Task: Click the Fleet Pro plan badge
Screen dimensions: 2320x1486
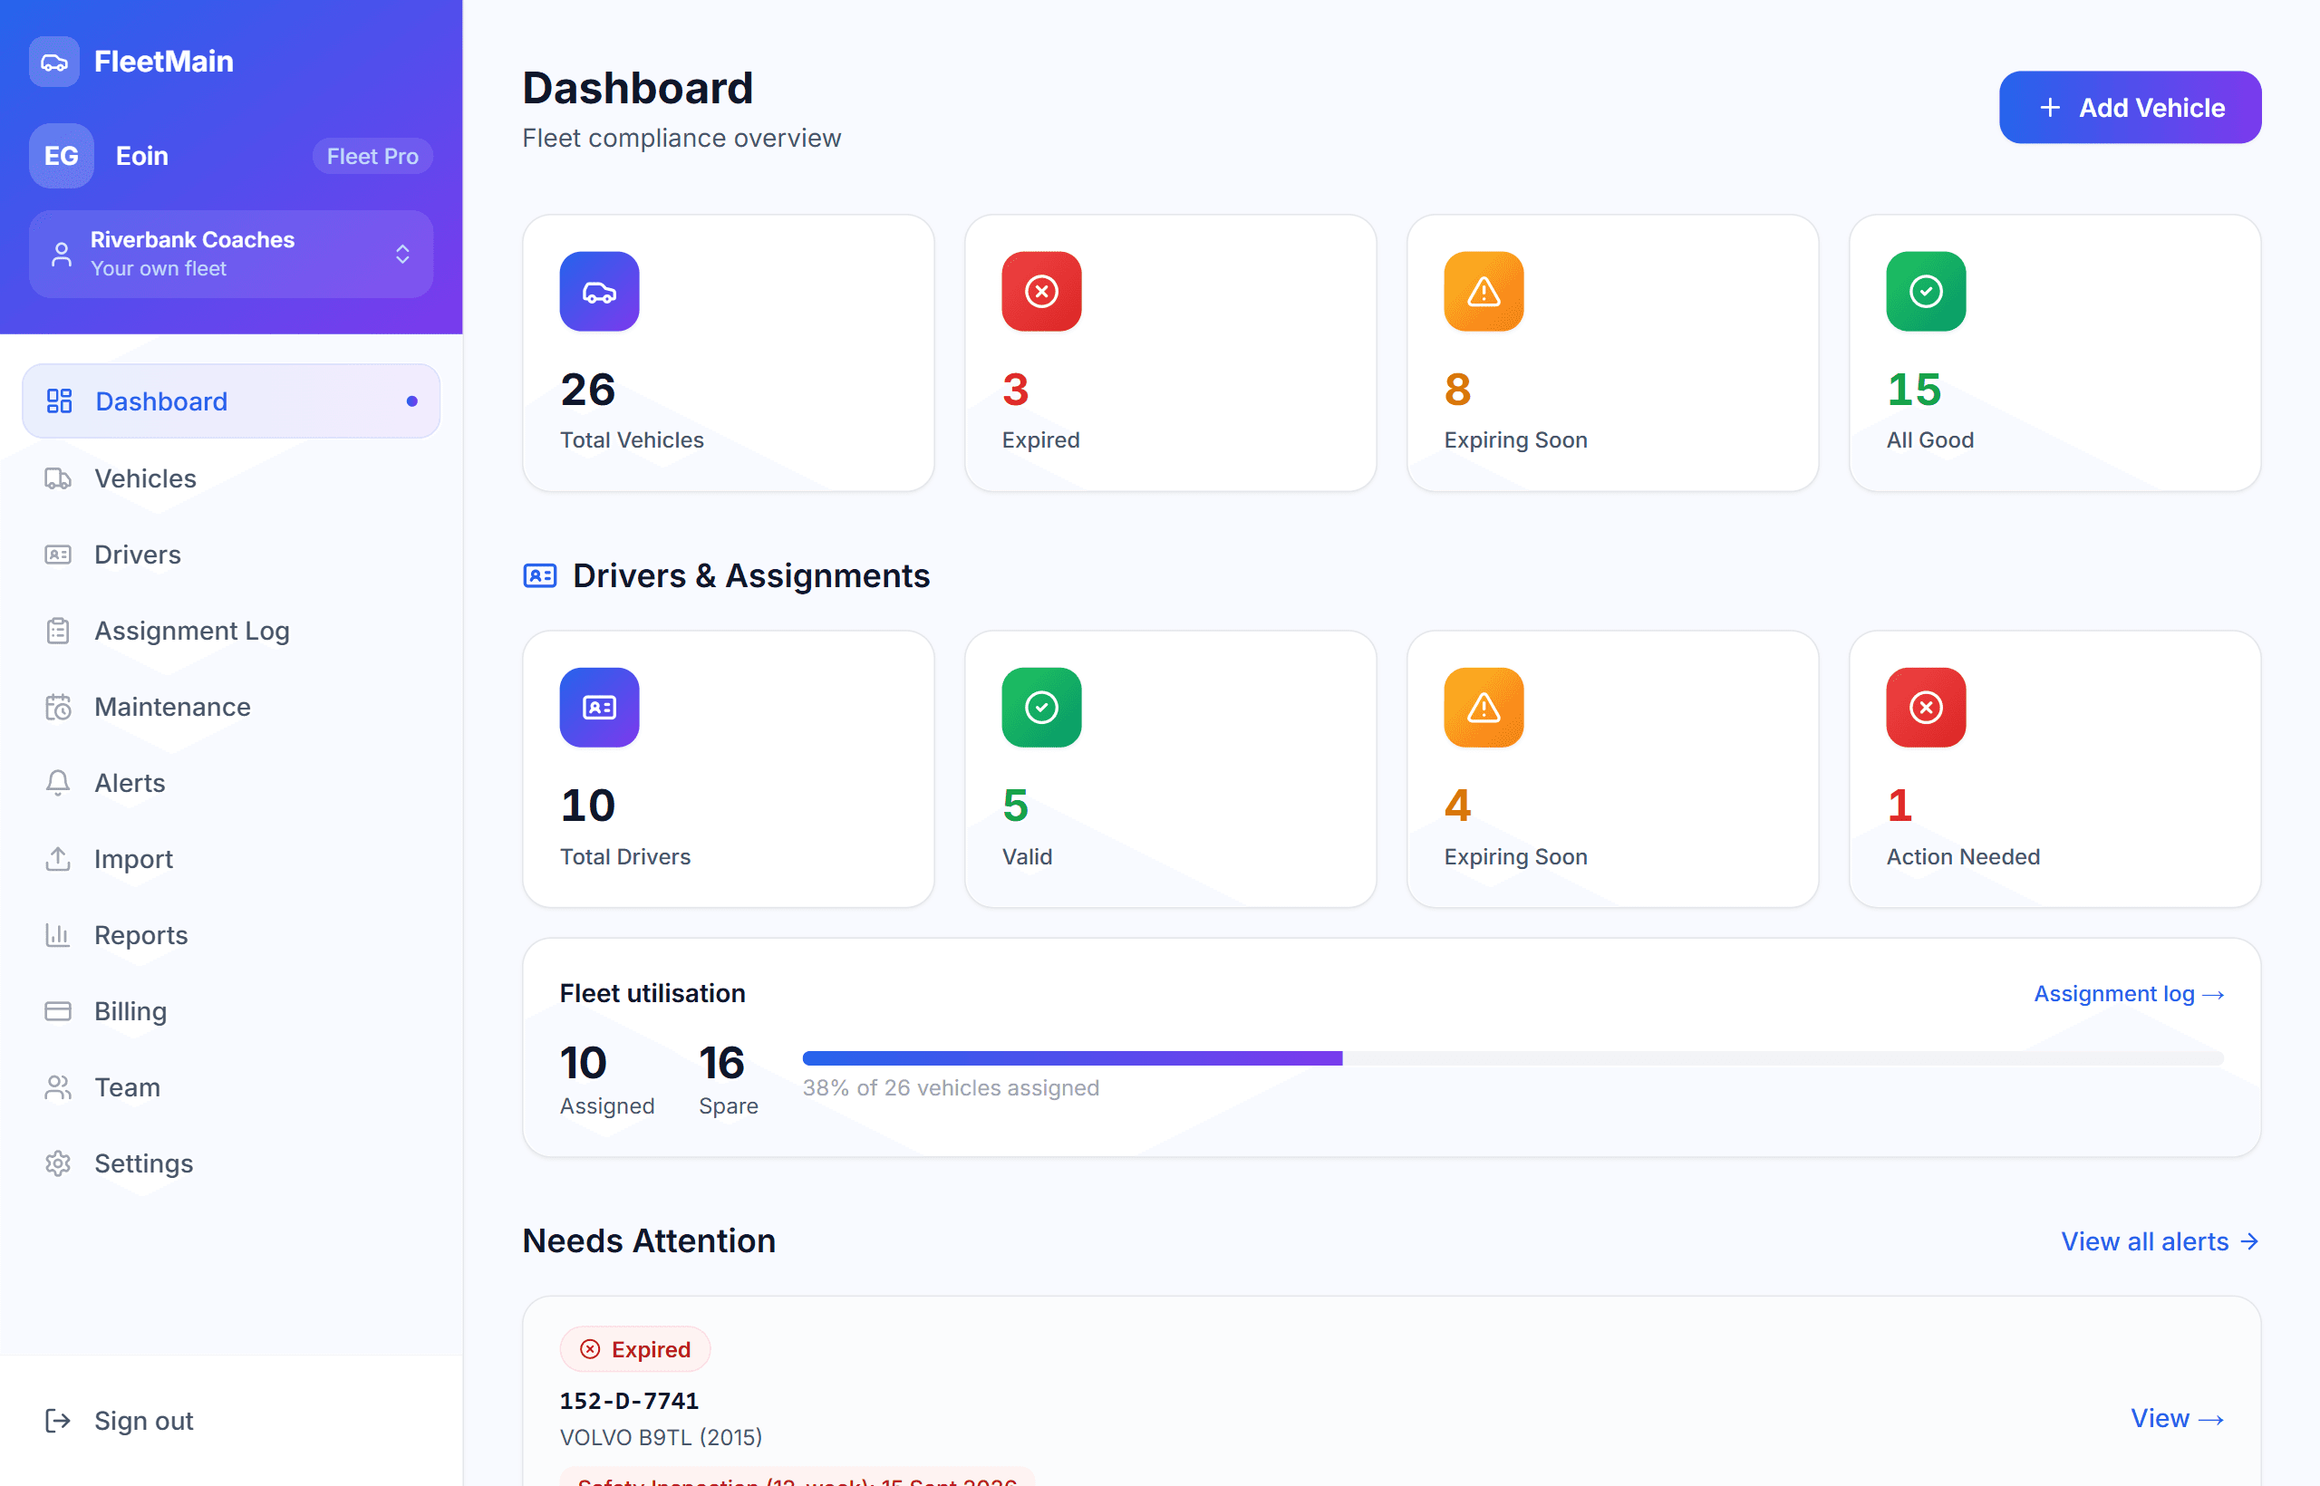Action: click(x=372, y=157)
